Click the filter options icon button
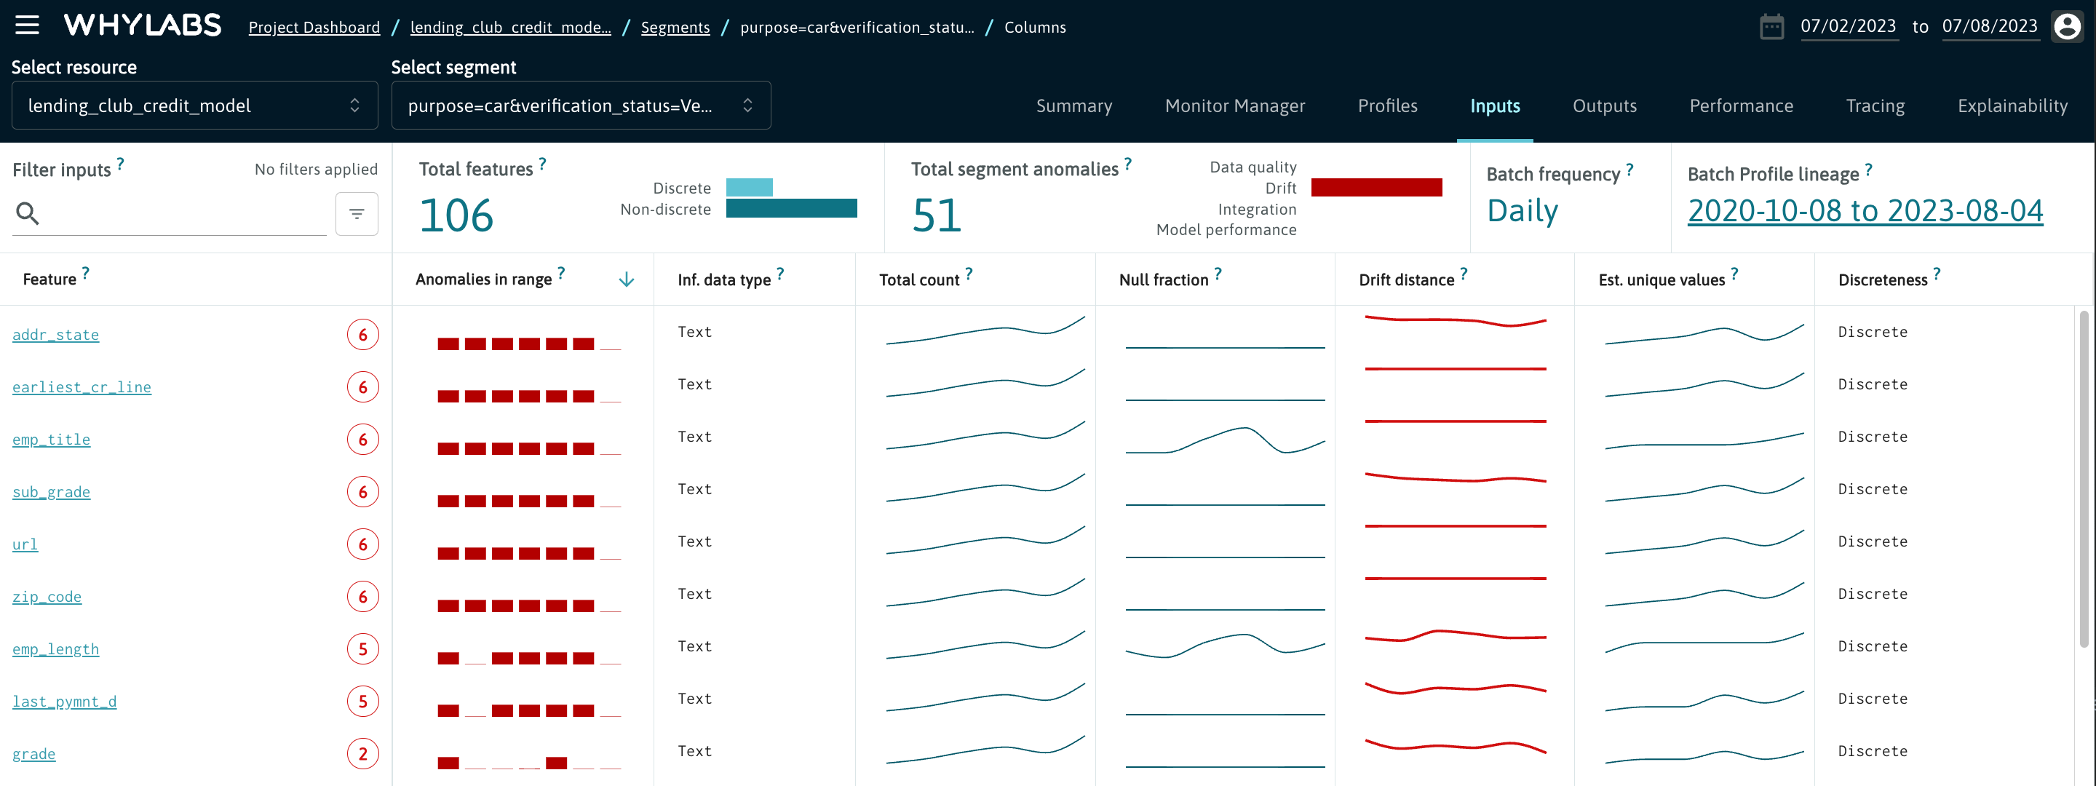The height and width of the screenshot is (786, 2096). (357, 214)
